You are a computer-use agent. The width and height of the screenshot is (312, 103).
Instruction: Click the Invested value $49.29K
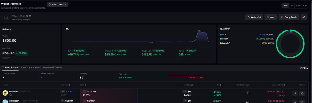110,54
